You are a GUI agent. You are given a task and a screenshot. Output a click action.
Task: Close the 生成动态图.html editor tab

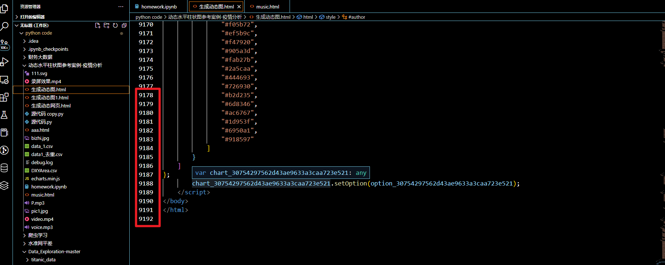[x=239, y=7]
